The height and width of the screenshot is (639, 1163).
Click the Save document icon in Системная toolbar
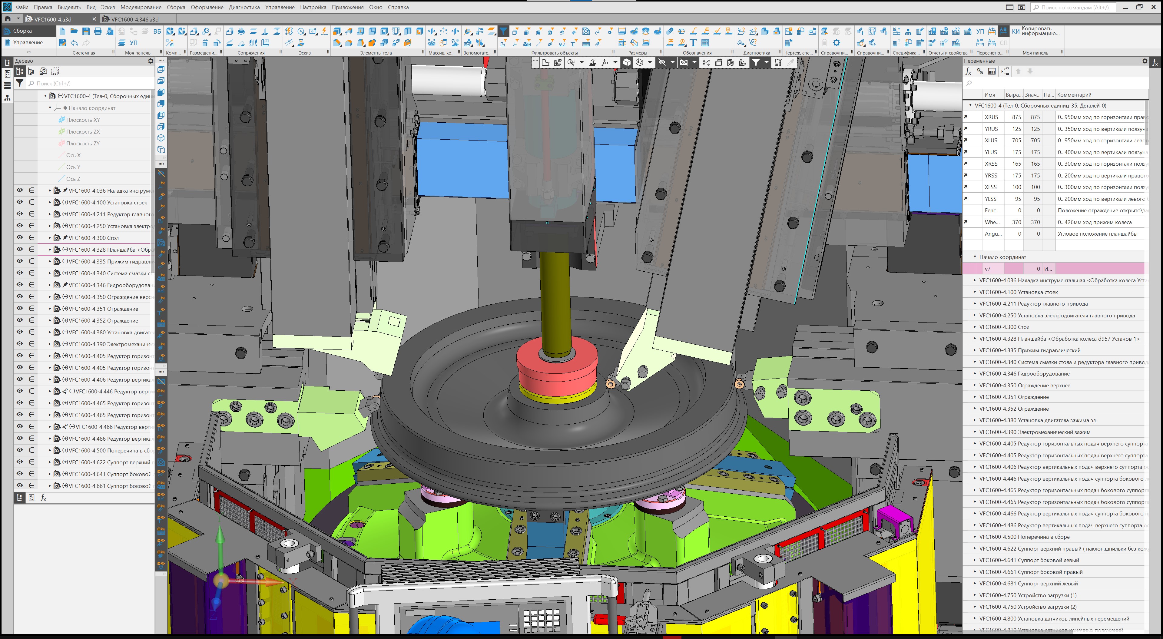pos(86,31)
